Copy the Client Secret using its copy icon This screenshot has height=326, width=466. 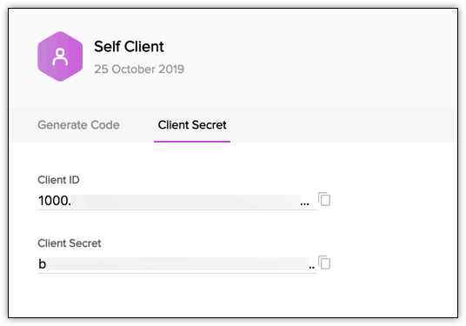click(x=324, y=263)
